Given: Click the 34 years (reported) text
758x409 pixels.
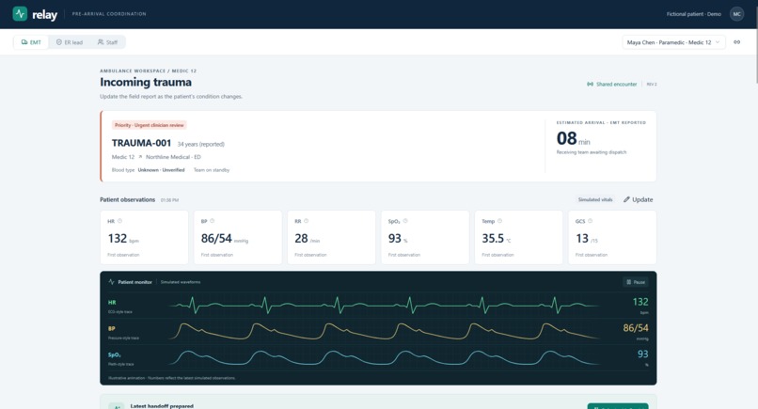Looking at the screenshot, I should 200,144.
